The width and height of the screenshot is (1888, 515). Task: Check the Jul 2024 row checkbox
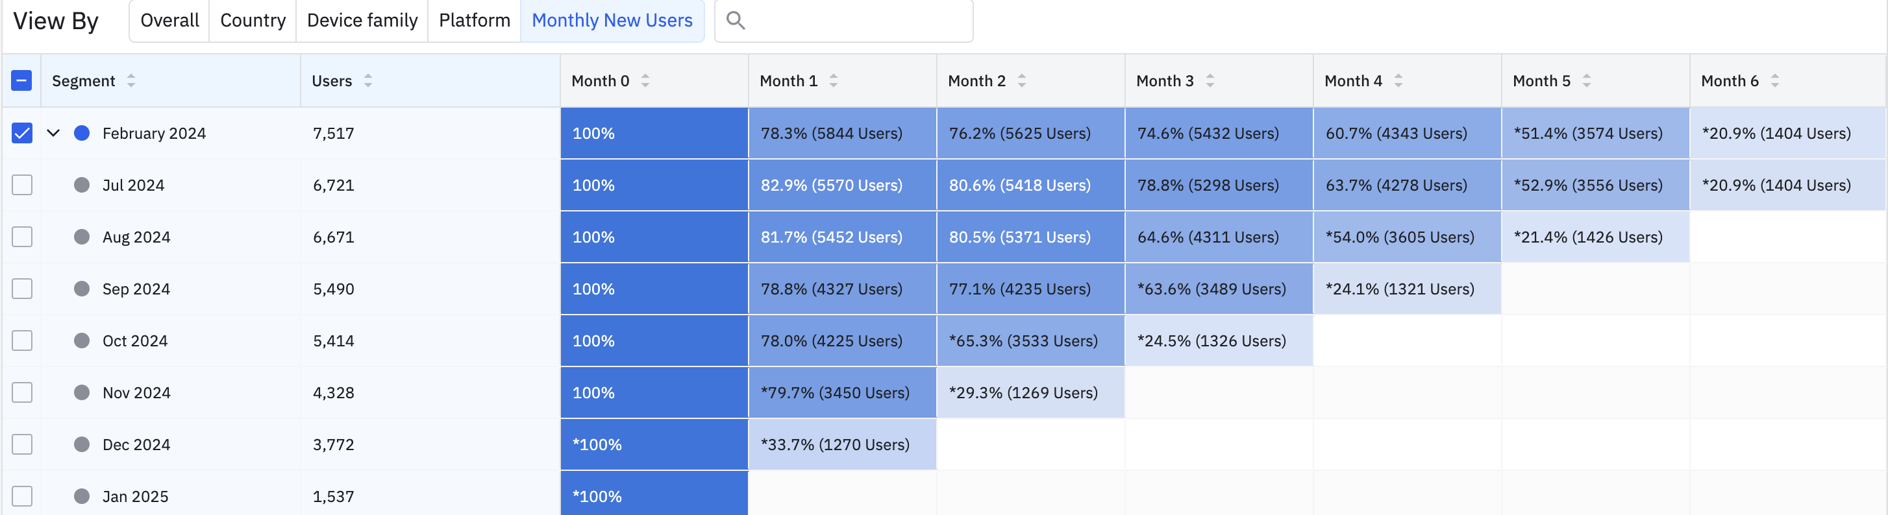(x=22, y=185)
